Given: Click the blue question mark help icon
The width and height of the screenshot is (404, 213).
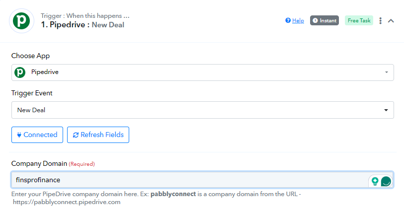Looking at the screenshot, I should (x=288, y=20).
